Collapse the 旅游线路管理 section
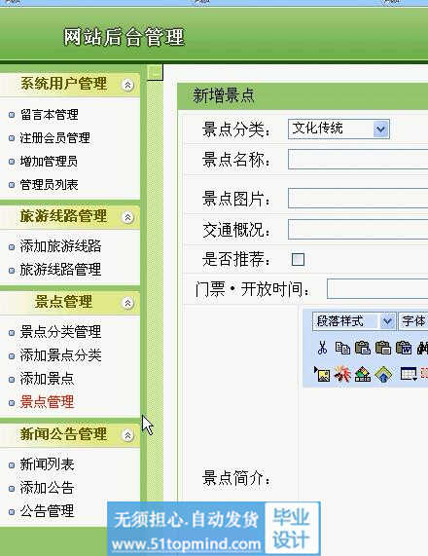This screenshot has width=428, height=556. click(127, 217)
